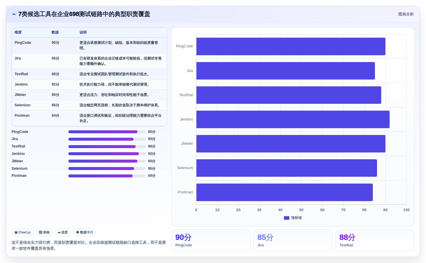Click the 86分 cell in Selenium table row
Viewport: 426px width, 263px height.
[56, 105]
